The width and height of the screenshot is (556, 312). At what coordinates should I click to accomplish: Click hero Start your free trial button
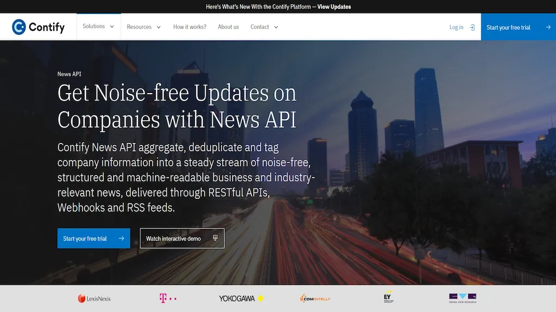pos(93,238)
